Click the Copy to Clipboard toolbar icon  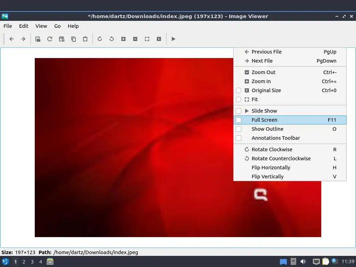click(73, 39)
